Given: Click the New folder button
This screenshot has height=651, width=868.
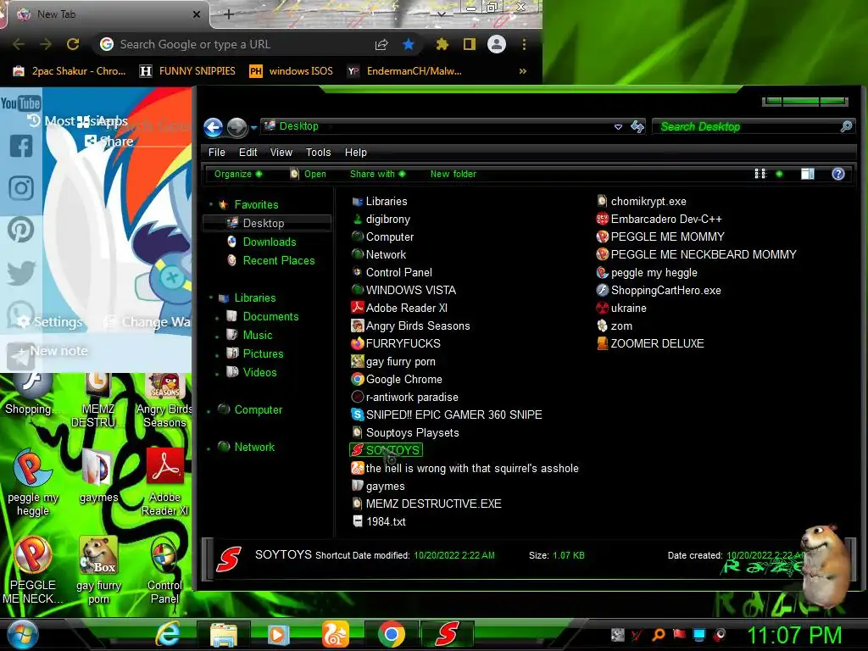Looking at the screenshot, I should (x=453, y=174).
